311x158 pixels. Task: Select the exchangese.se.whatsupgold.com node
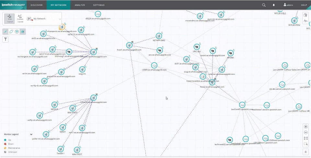pos(32,52)
